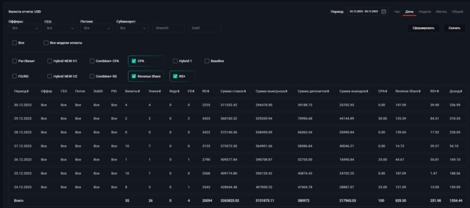Image resolution: width=470 pixels, height=208 pixels.
Task: Click the Всего totals row label
Action: click(19, 201)
